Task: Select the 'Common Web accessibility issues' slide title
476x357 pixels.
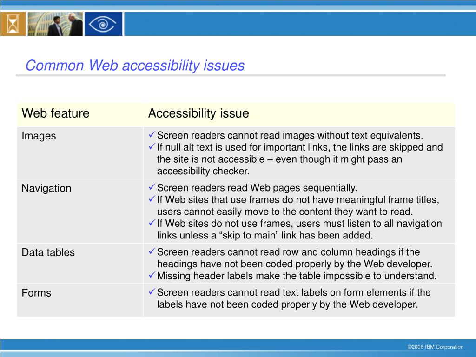Action: point(135,66)
